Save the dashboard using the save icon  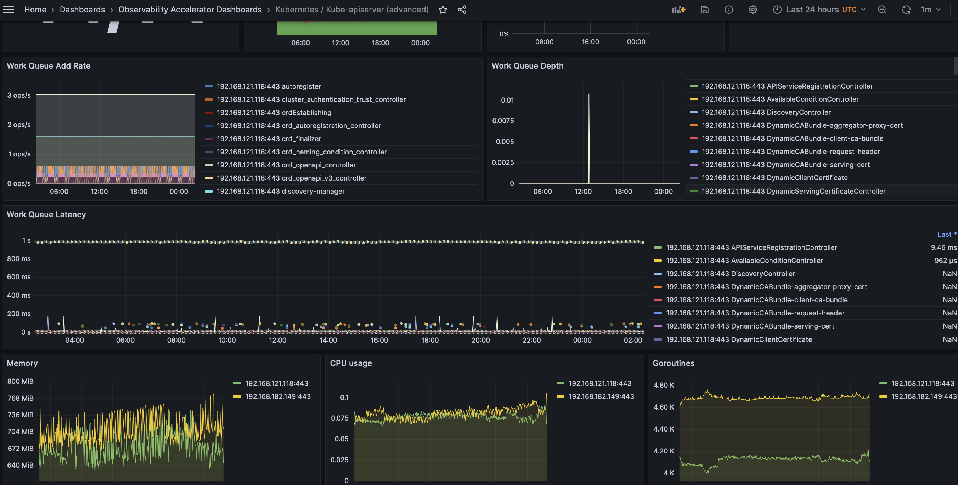tap(705, 9)
